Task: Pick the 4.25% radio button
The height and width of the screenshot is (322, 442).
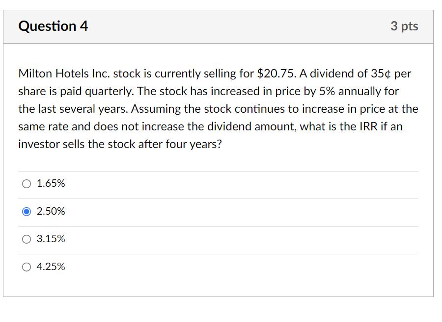Action: click(x=26, y=267)
